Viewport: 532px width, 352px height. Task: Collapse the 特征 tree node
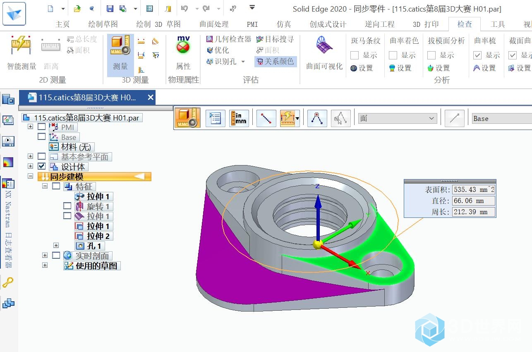pyautogui.click(x=45, y=186)
